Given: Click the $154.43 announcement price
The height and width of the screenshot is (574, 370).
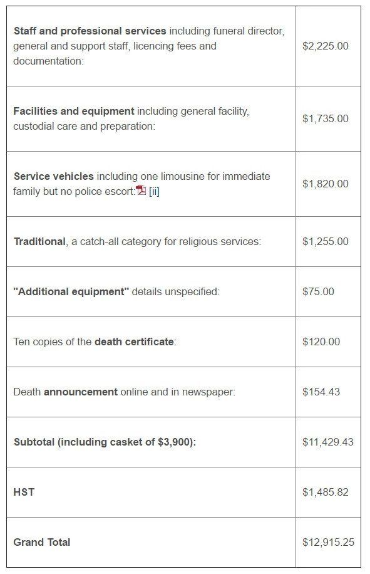Looking at the screenshot, I should point(321,392).
